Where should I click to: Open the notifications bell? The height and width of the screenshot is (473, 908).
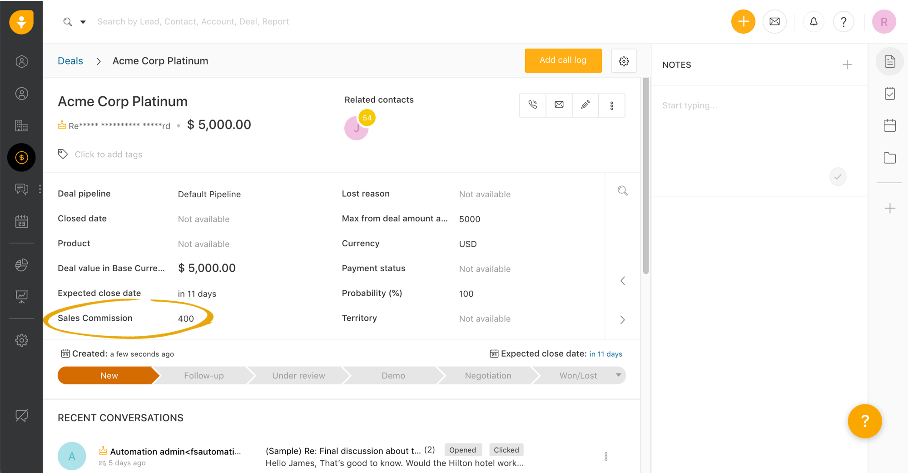[814, 21]
